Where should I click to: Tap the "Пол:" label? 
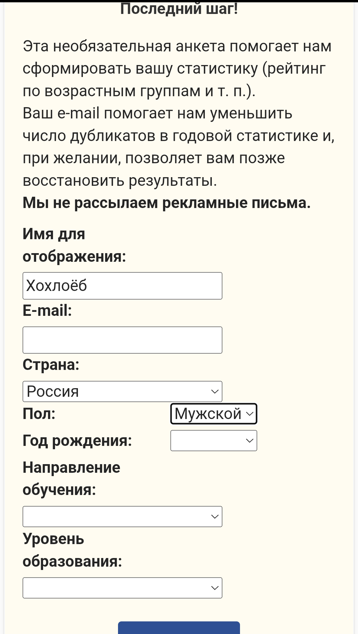pyautogui.click(x=39, y=414)
